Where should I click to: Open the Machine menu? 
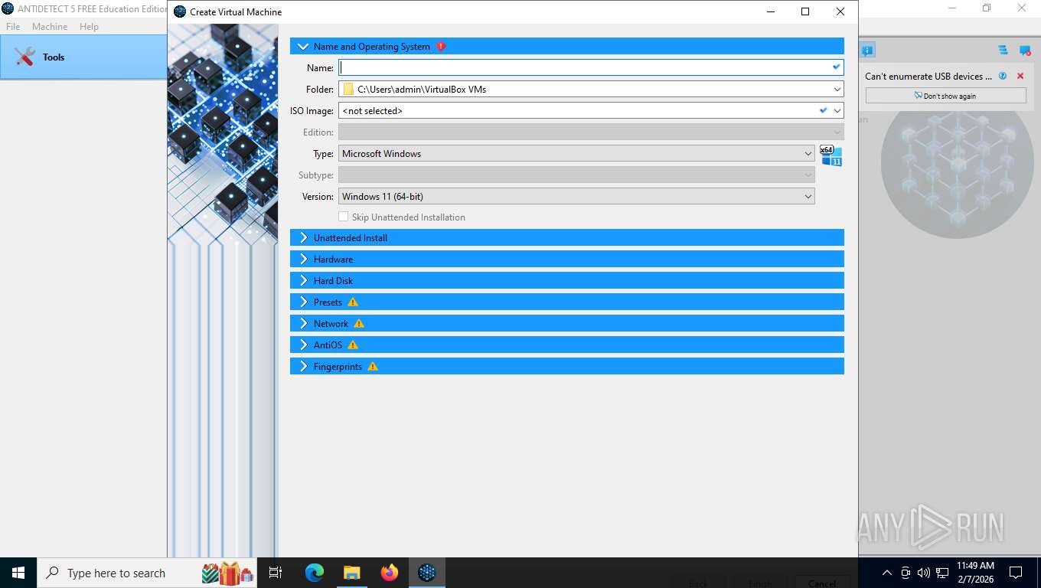(x=50, y=26)
